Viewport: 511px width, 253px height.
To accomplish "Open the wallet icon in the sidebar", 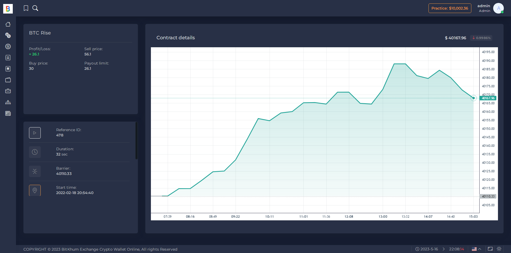I will click(8, 80).
